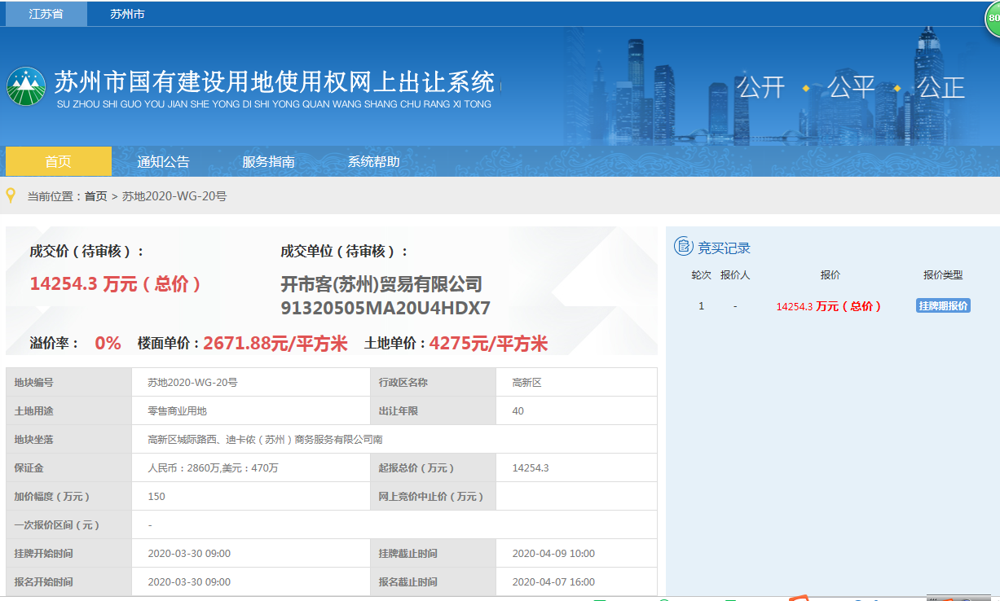
Task: Click the 高新区 district name cell
Action: point(526,383)
